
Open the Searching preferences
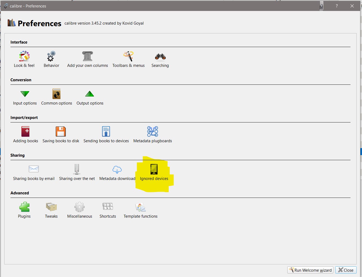160,59
